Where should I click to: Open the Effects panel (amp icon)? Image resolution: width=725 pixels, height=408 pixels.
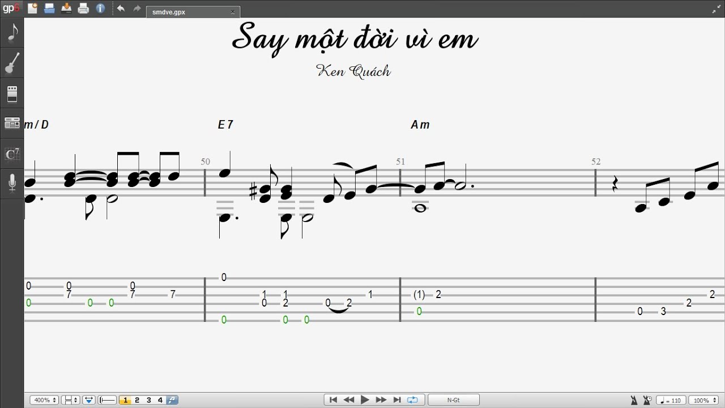(12, 94)
